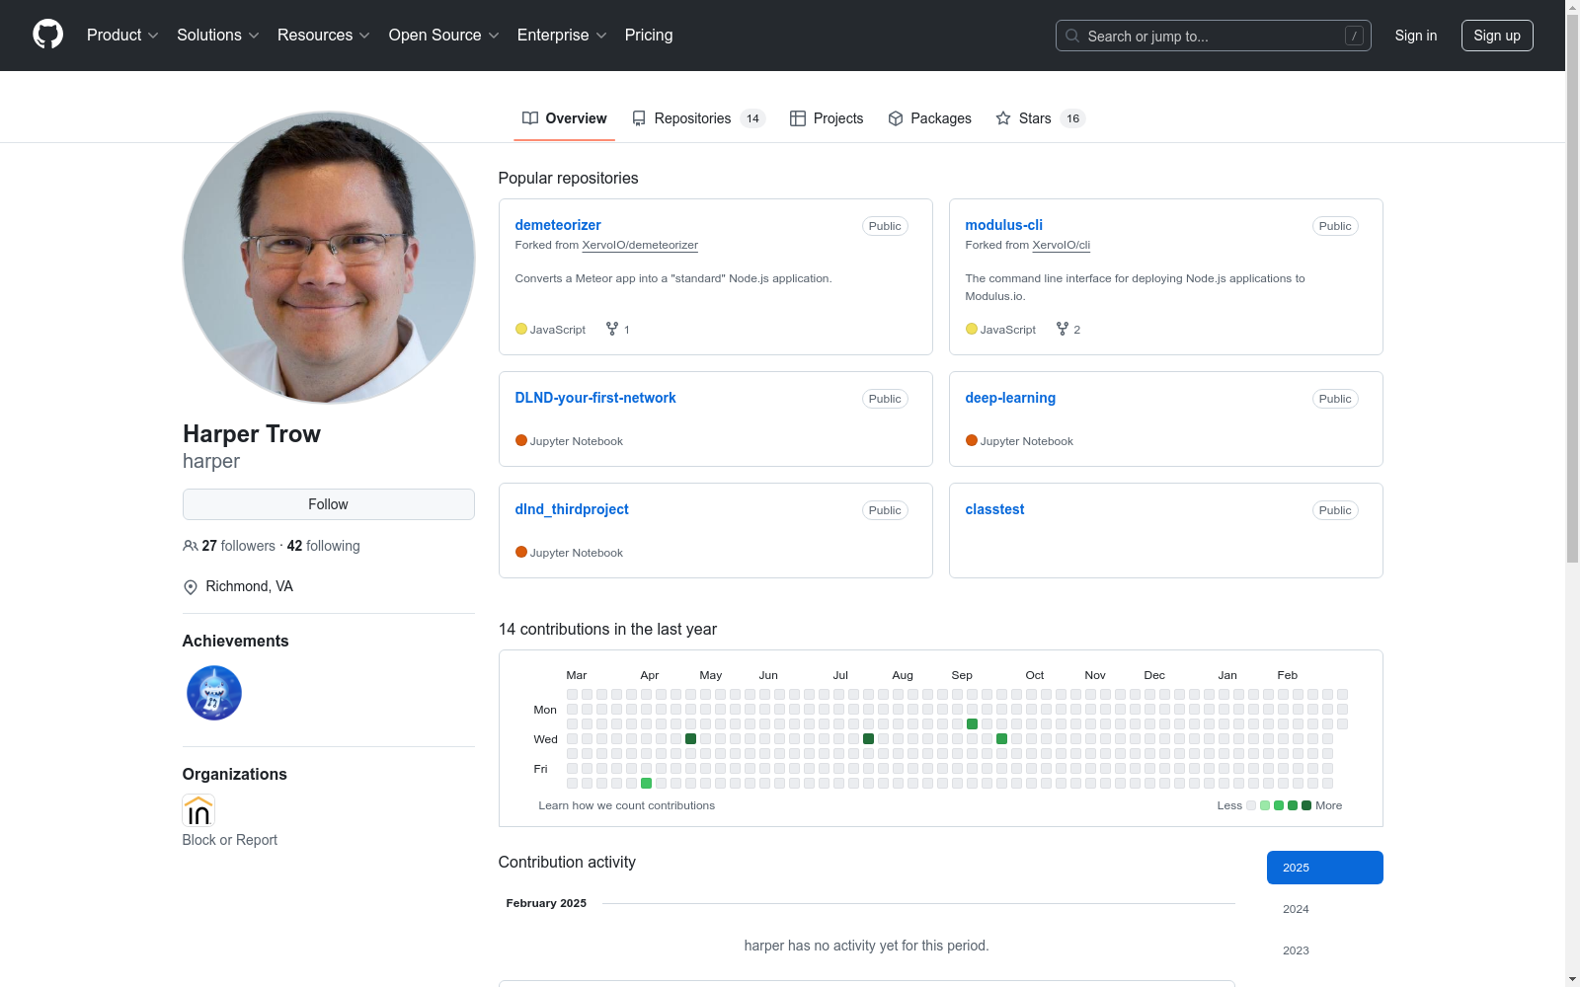
Task: Switch to the Stars tab
Action: coord(1041,118)
